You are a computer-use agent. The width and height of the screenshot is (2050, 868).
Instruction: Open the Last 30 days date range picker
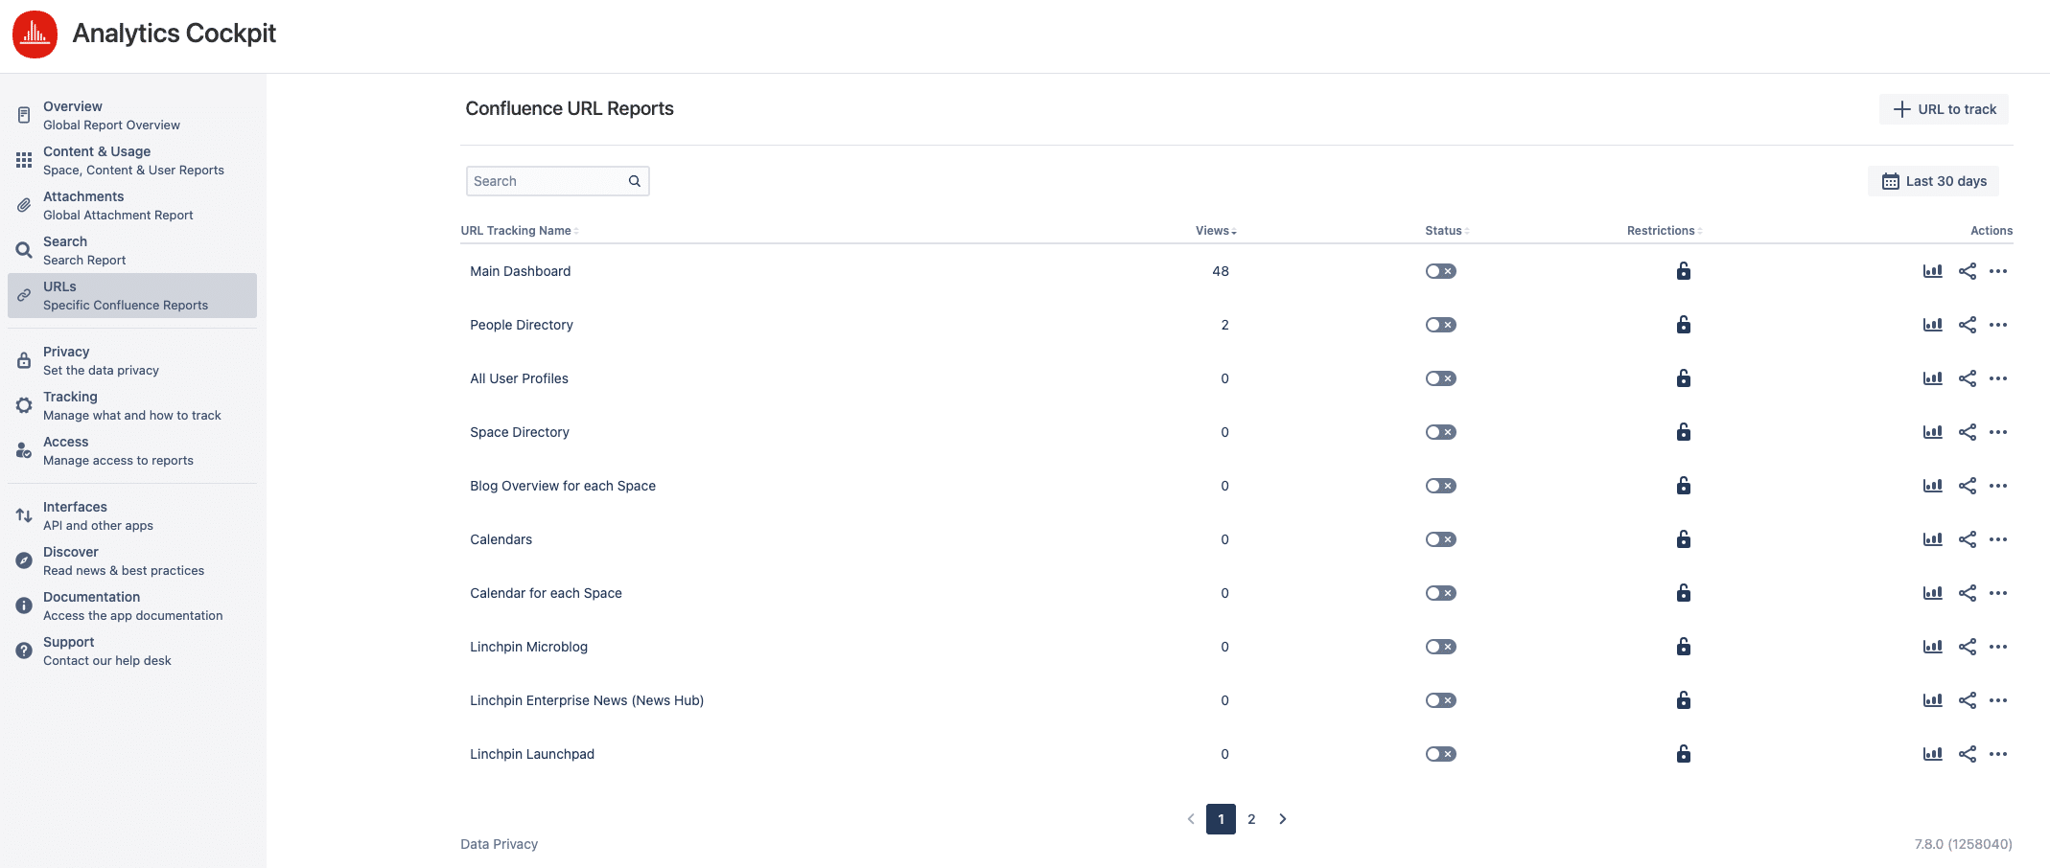[1933, 181]
